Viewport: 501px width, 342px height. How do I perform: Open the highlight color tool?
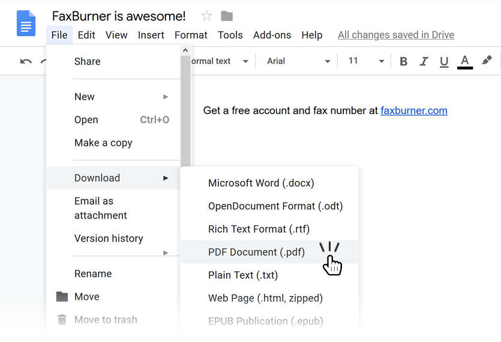[x=487, y=60]
